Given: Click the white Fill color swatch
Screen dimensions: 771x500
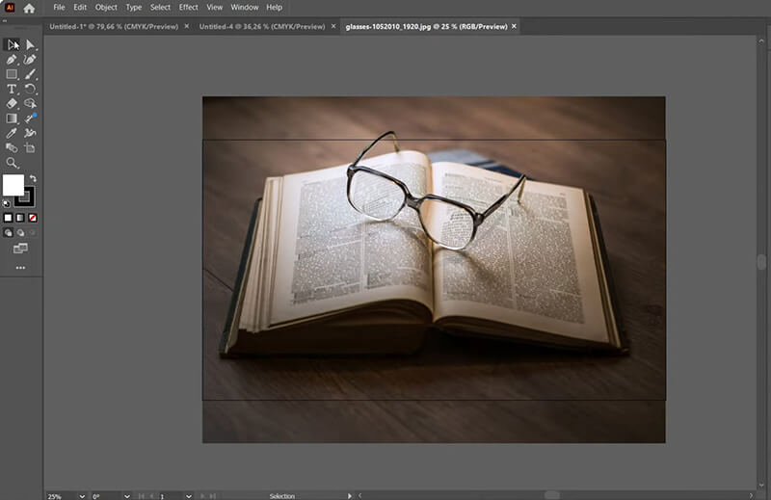Looking at the screenshot, I should [x=13, y=185].
